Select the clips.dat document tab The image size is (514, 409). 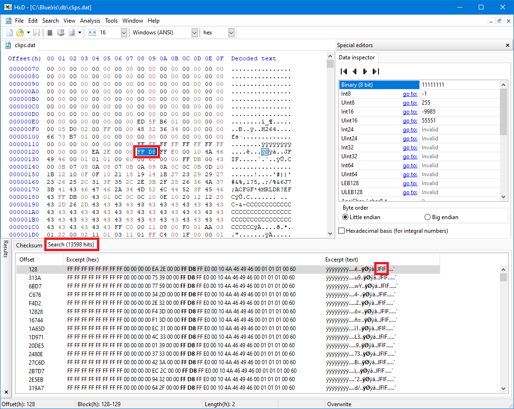click(x=20, y=45)
